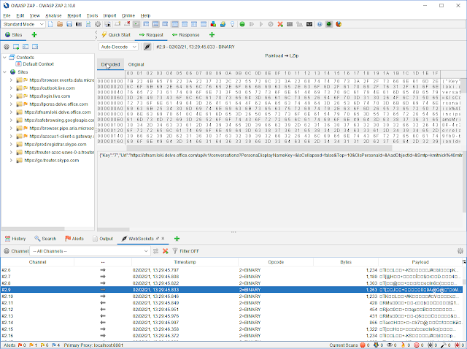Expand the https://outlook.live.com tree node
Screen dimensions: 467x349
click(x=12, y=88)
